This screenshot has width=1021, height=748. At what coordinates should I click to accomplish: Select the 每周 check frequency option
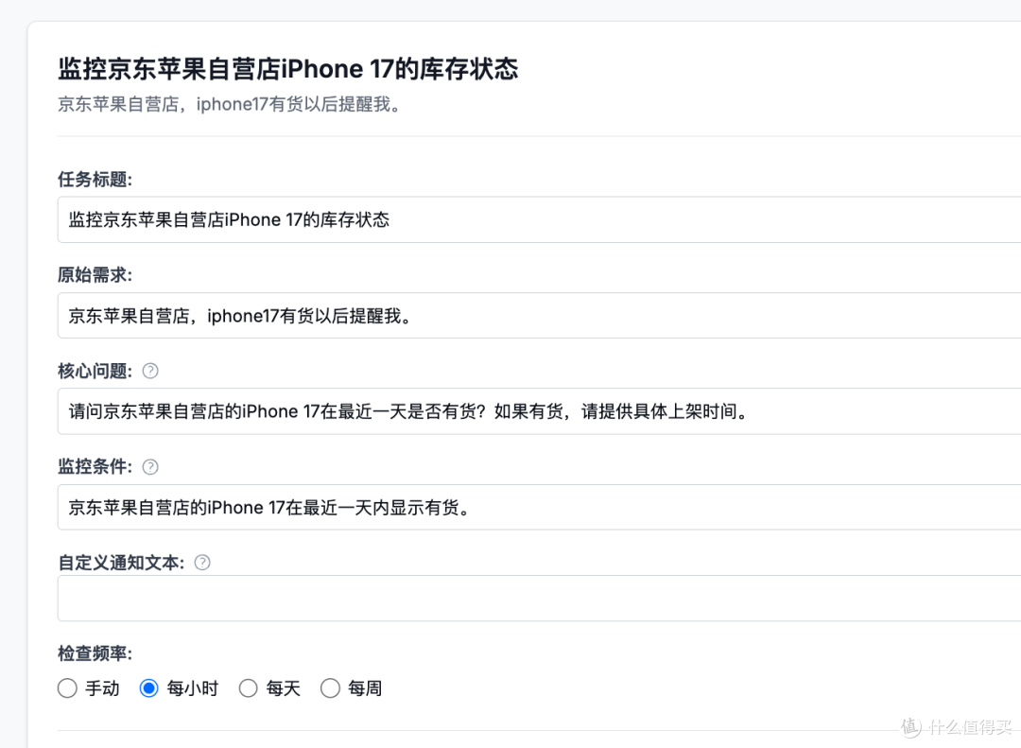(x=330, y=688)
